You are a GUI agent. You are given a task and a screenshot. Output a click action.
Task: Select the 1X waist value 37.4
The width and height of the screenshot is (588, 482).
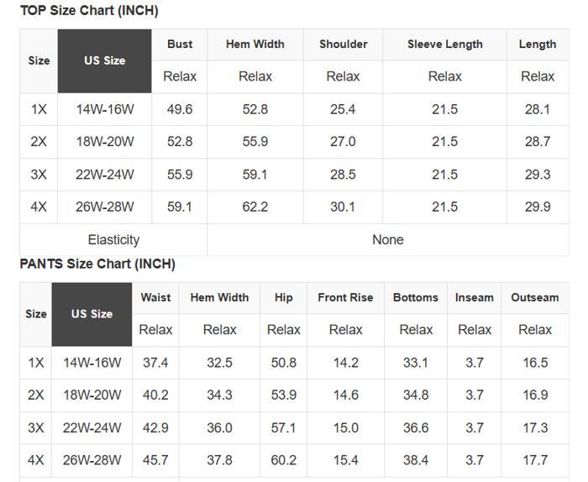tap(155, 363)
